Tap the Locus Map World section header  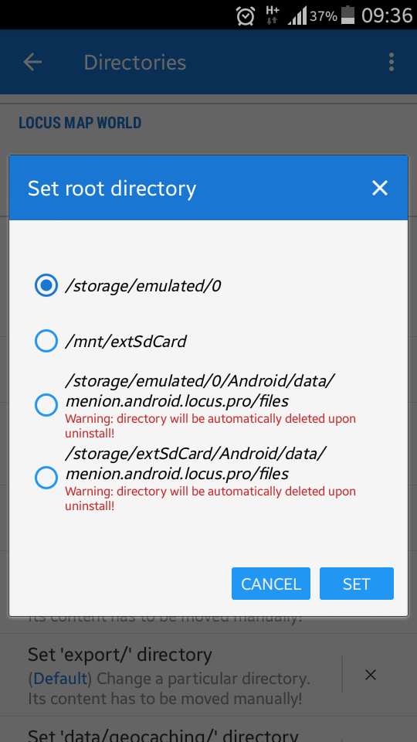(80, 123)
